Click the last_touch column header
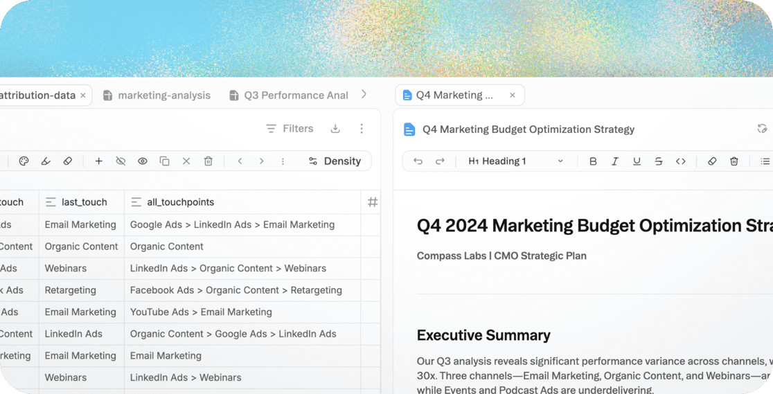The height and width of the screenshot is (394, 773). click(81, 202)
